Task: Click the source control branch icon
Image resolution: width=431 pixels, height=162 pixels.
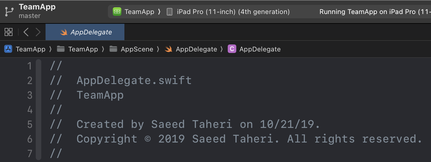Action: click(9, 11)
